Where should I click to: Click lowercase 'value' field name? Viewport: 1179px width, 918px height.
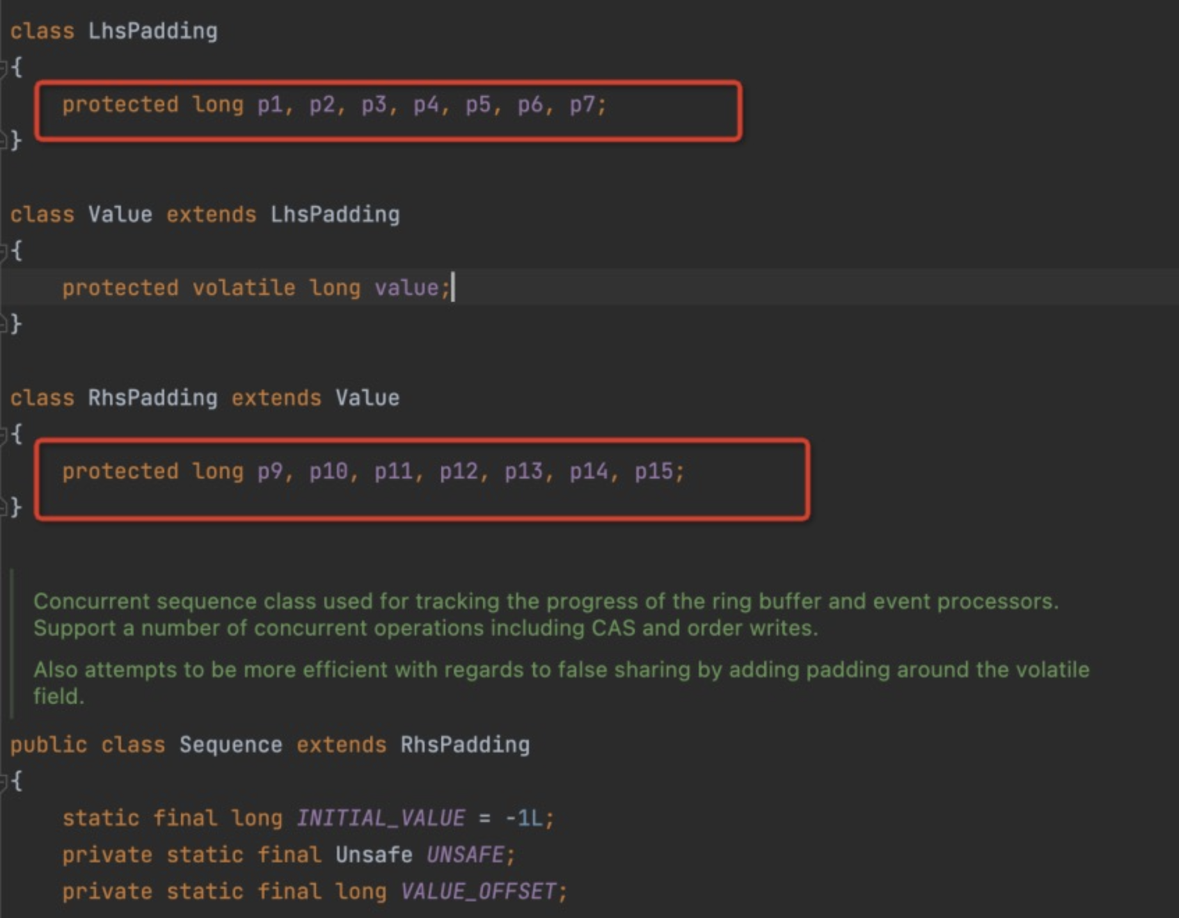pyautogui.click(x=406, y=288)
